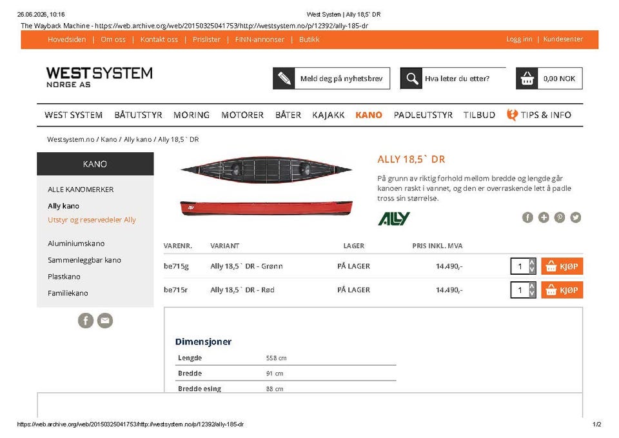
Task: Share product via Facebook icon near Ally logo
Action: (x=528, y=217)
